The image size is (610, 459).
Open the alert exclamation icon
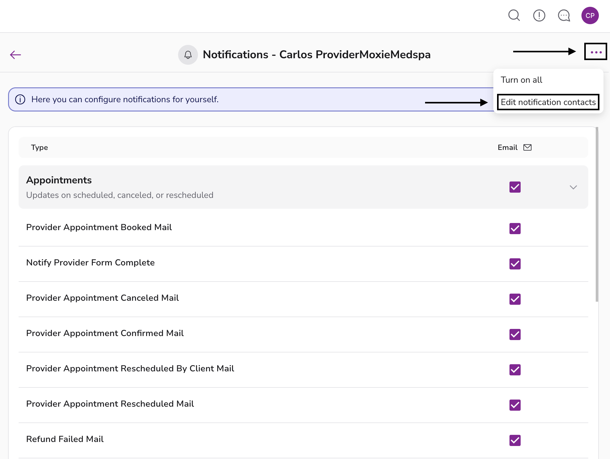click(x=539, y=15)
